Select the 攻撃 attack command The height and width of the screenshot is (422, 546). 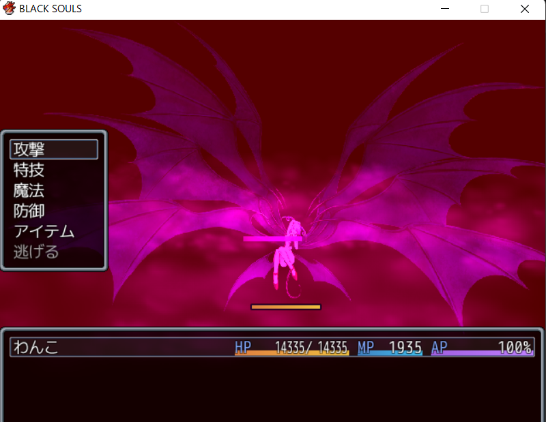coord(54,149)
